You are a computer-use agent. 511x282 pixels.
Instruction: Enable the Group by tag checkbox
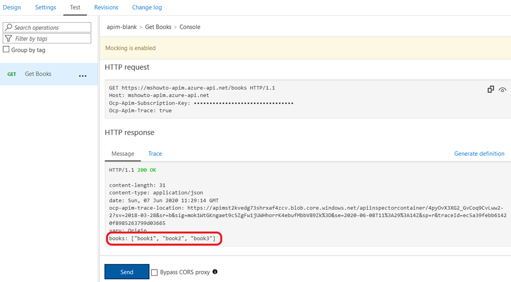(6, 49)
